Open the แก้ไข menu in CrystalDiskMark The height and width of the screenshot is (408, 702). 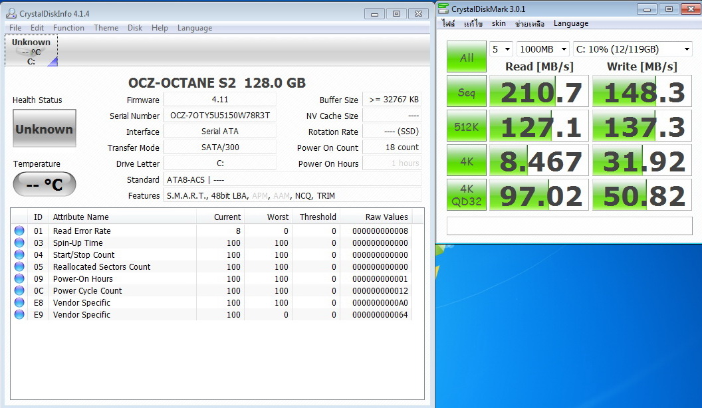(x=473, y=23)
